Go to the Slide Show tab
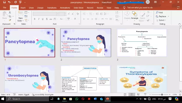 coord(78,8)
